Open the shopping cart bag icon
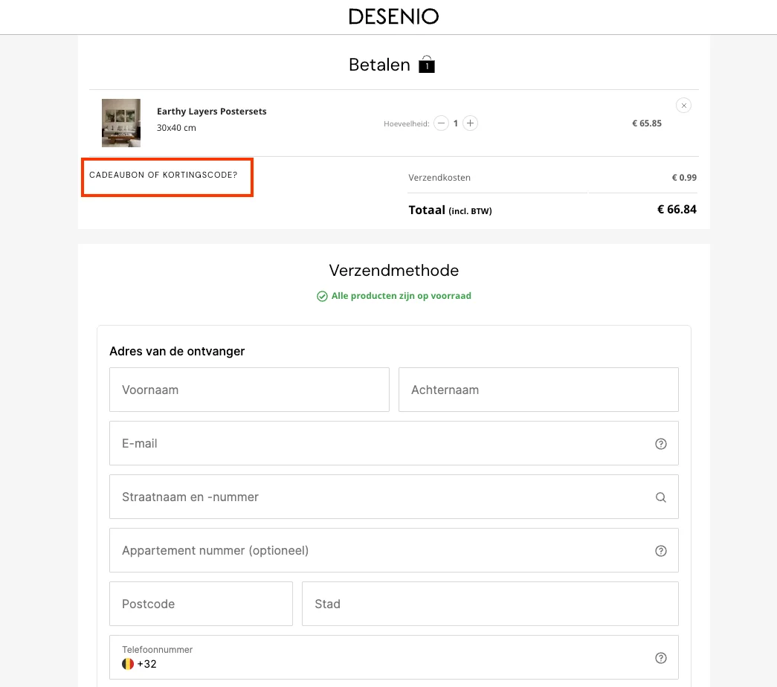This screenshot has height=687, width=777. click(x=426, y=64)
